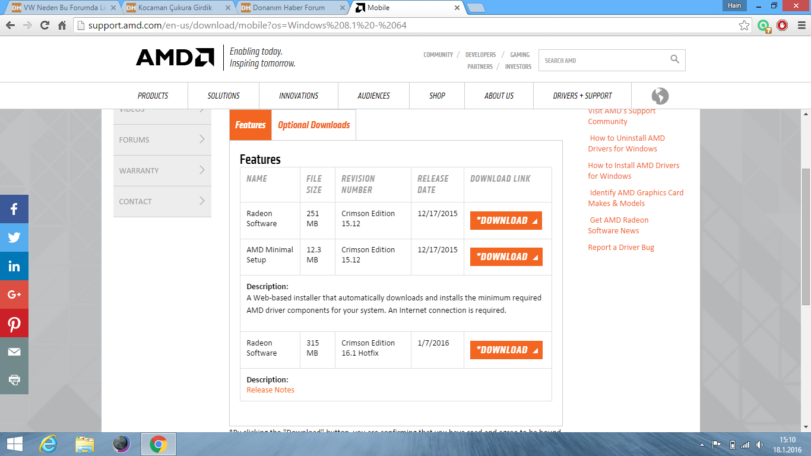Share on Pinterest via sidebar icon
The height and width of the screenshot is (456, 811).
point(14,323)
